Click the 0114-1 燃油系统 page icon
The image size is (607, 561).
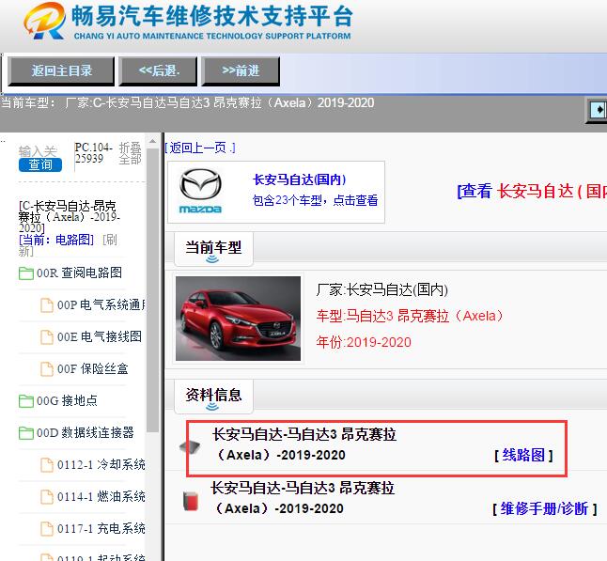47,497
